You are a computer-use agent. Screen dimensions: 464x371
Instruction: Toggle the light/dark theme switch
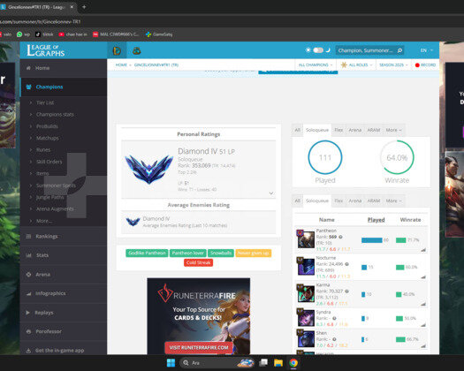(x=318, y=50)
